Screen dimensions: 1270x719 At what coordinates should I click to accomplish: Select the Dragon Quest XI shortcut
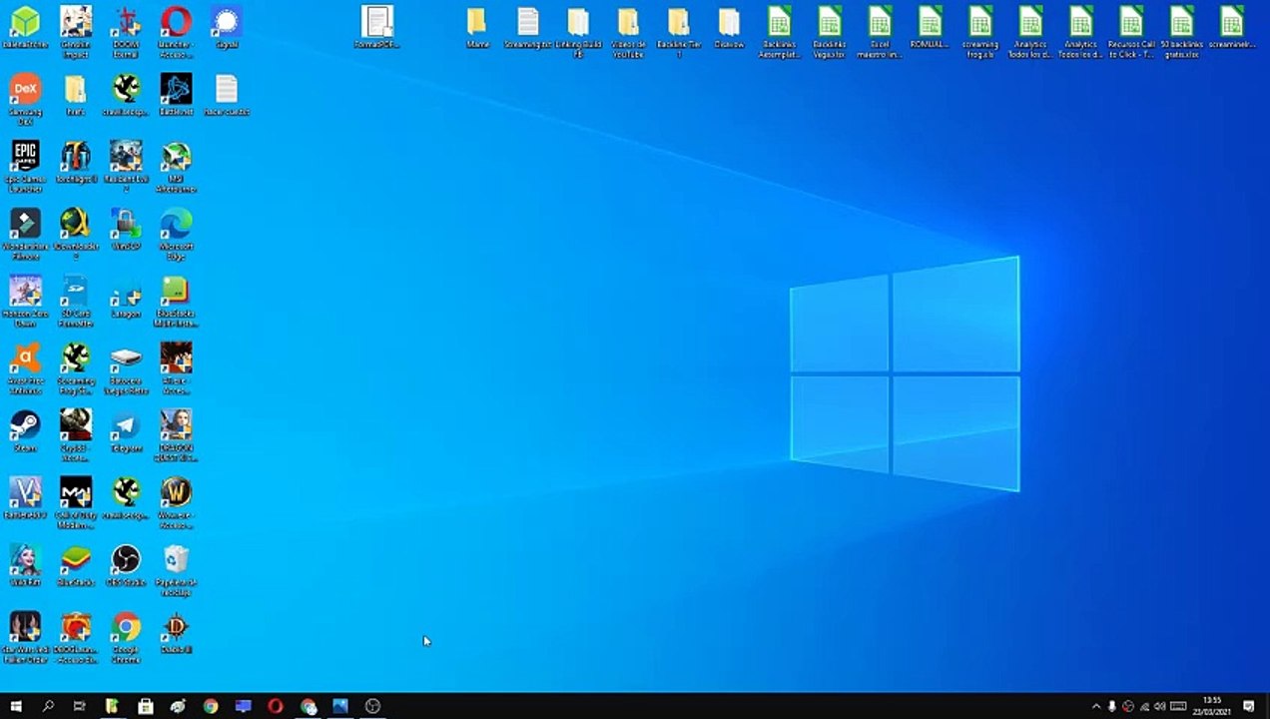point(176,434)
